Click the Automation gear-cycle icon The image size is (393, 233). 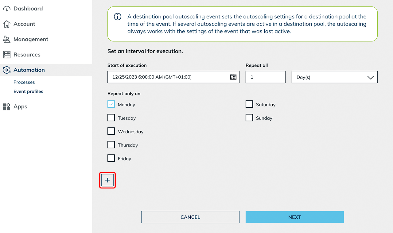[x=7, y=70]
